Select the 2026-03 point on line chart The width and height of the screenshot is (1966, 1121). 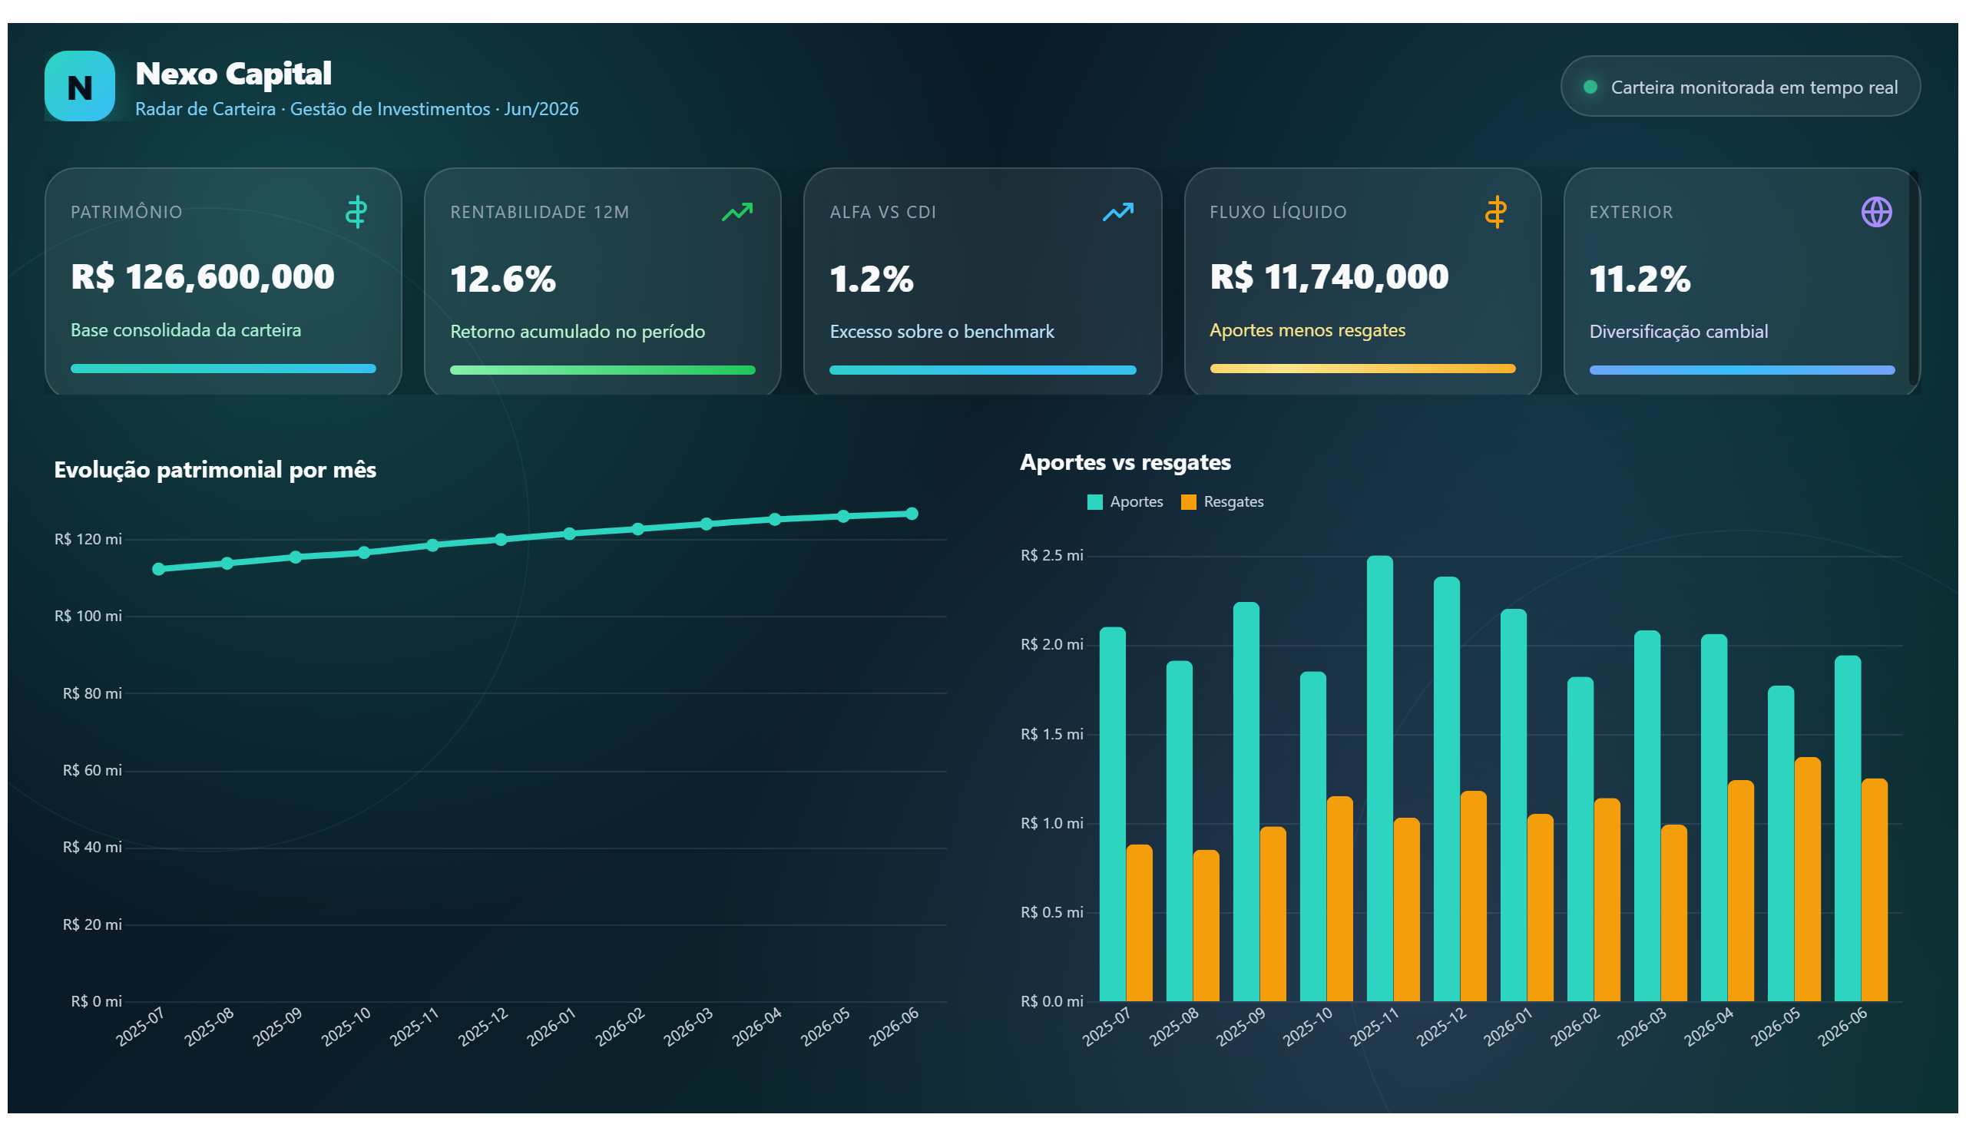[707, 524]
